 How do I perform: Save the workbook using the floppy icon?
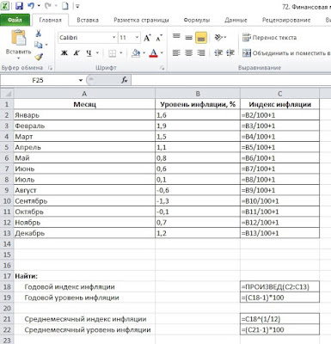point(19,5)
